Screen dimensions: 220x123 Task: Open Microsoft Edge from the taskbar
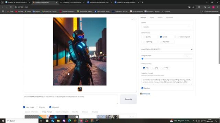click(69, 121)
